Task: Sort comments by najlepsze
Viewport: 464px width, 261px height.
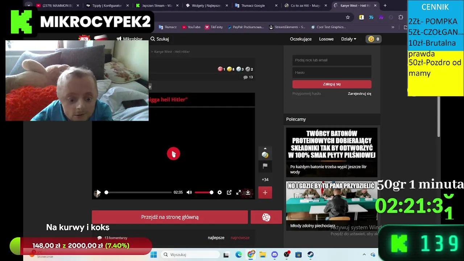Action: (x=216, y=238)
